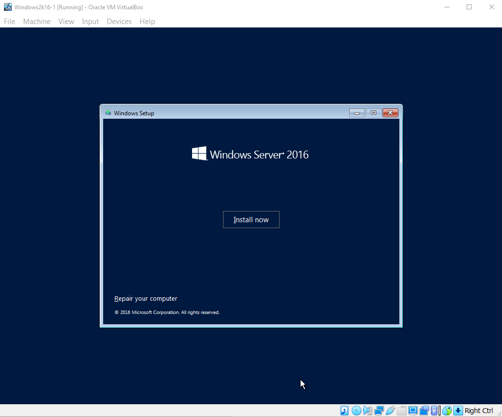502x417 pixels.
Task: Open the Devices menu
Action: tap(119, 22)
